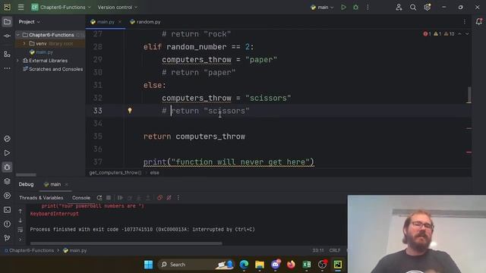Click the taskbar Search box
The image size is (486, 273).
click(x=196, y=265)
